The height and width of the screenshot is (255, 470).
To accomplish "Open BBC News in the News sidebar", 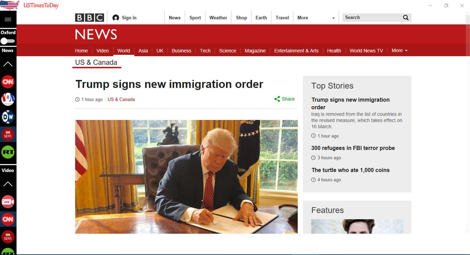I will point(8,135).
